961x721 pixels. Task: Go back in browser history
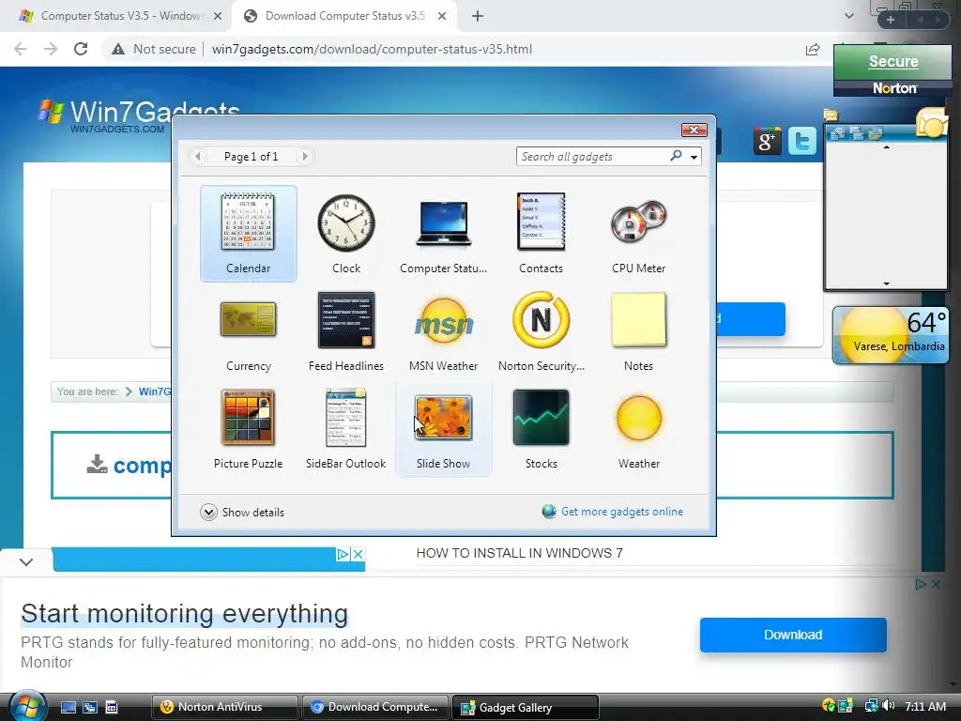point(21,49)
